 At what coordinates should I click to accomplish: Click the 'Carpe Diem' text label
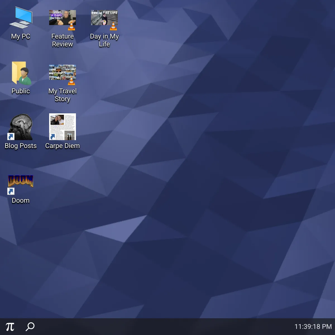coord(62,146)
